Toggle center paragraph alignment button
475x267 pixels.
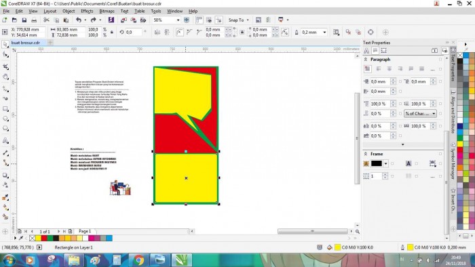(389, 69)
